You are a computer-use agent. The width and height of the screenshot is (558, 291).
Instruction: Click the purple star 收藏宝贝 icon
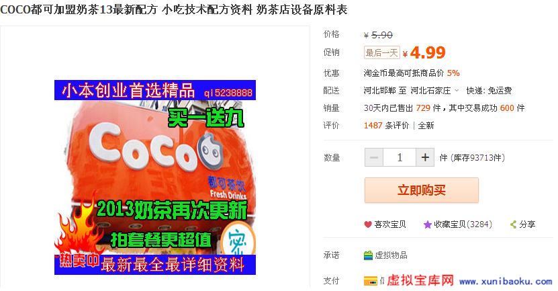point(427,224)
